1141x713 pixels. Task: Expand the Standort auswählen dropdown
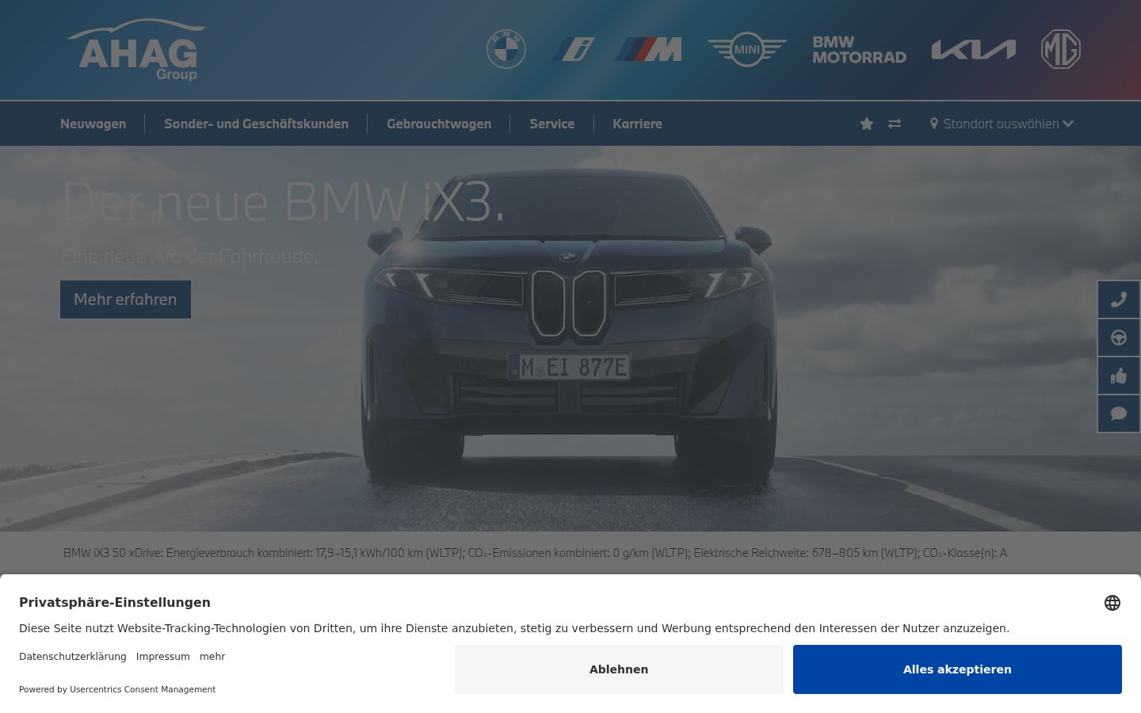(x=1002, y=124)
